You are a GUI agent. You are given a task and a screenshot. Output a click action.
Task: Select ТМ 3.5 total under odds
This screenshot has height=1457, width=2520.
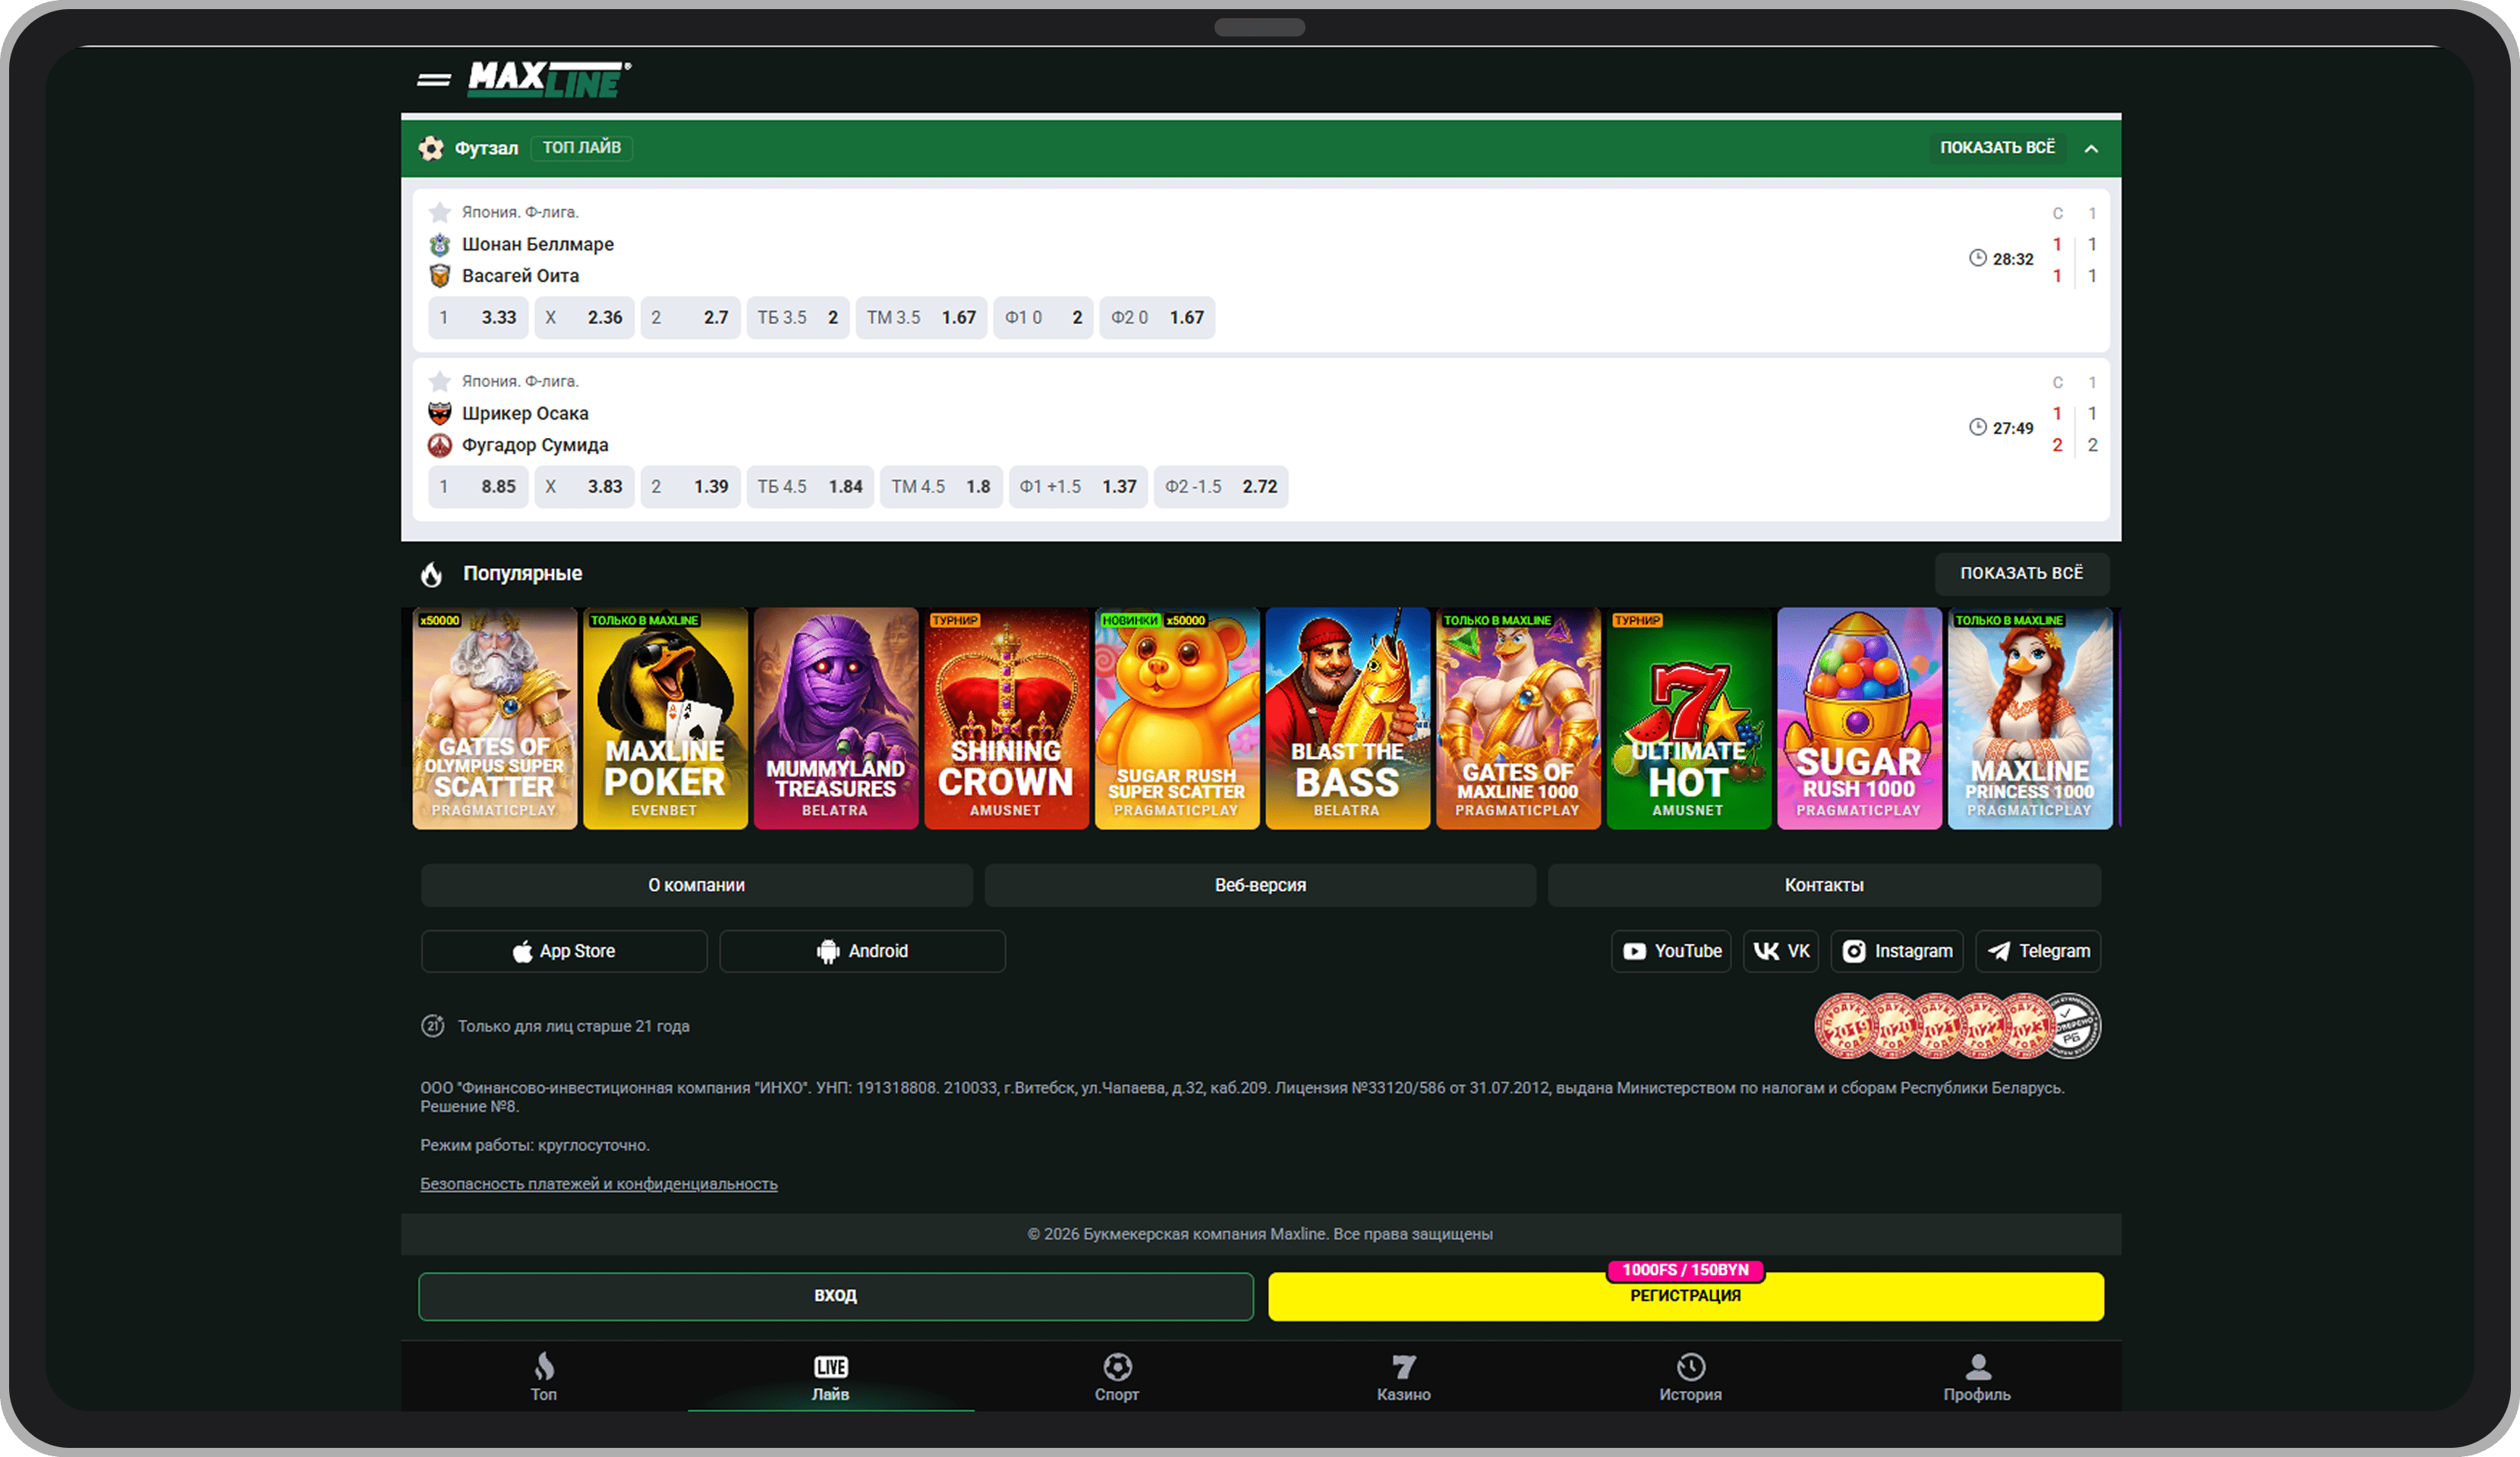pos(922,318)
